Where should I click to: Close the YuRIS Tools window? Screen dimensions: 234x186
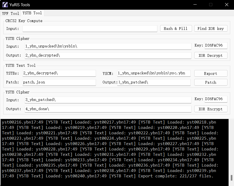point(226,5)
